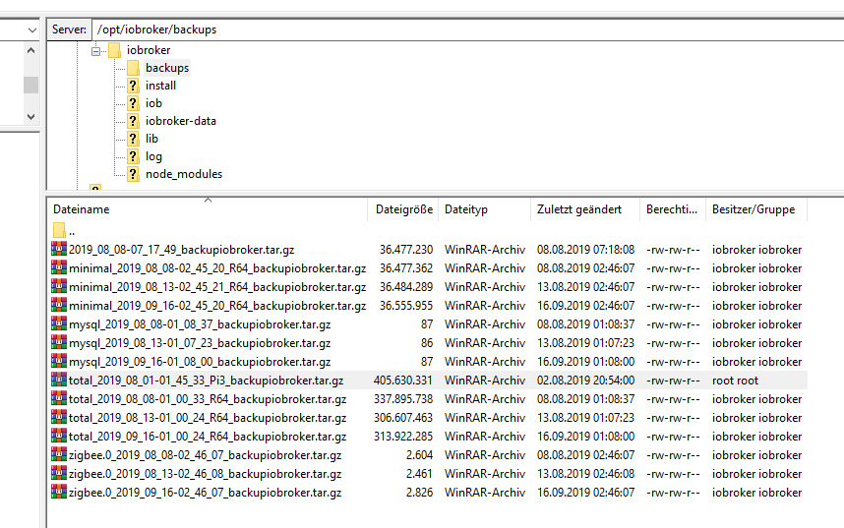This screenshot has height=528, width=844.
Task: Sort by Besitzer/Gruppe column header
Action: (756, 209)
